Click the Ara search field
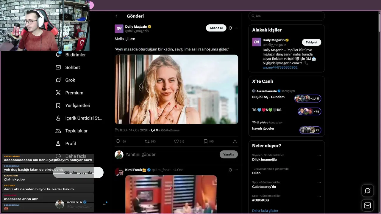 pos(287,16)
